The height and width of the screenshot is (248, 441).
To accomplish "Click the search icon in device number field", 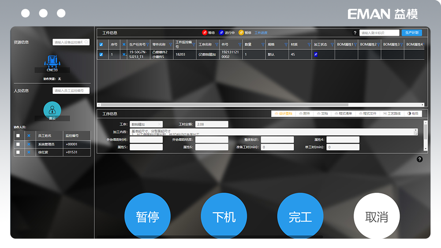I will (x=86, y=42).
